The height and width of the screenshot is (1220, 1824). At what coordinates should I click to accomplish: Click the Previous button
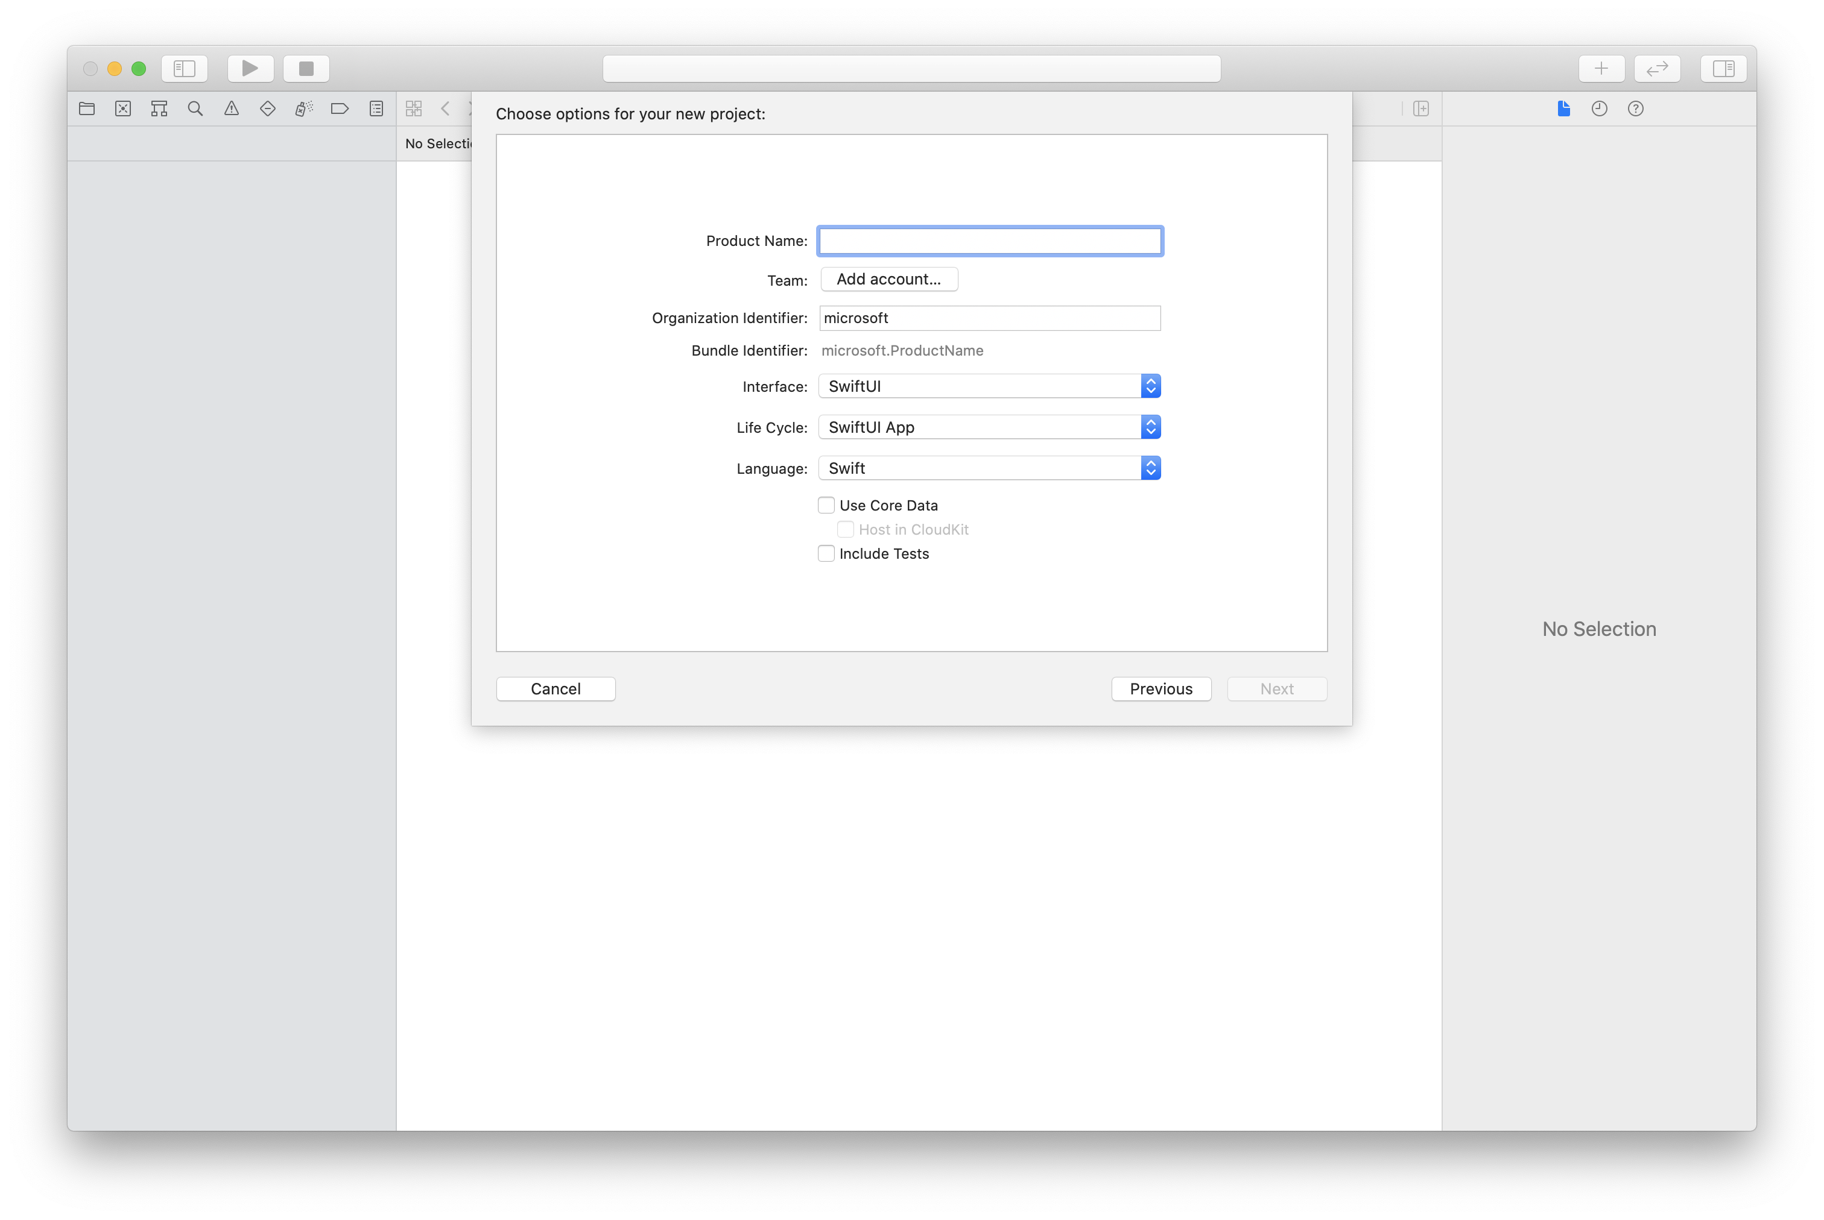tap(1161, 688)
